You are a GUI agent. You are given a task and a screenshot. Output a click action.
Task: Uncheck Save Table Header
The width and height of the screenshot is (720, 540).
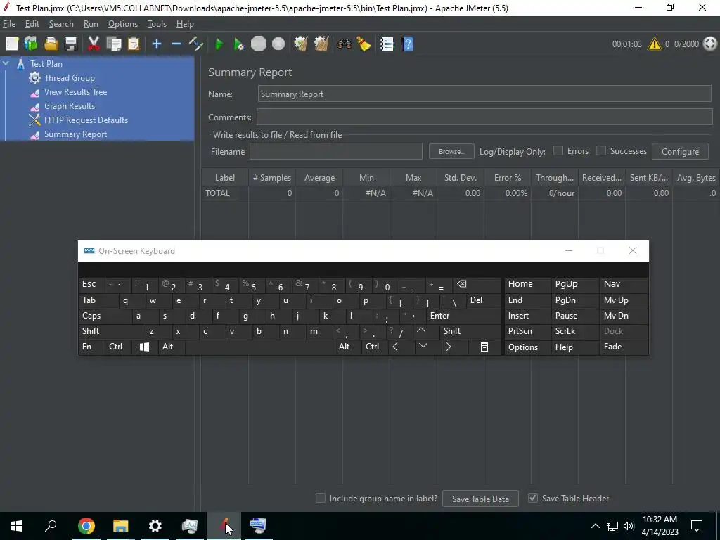(x=533, y=499)
